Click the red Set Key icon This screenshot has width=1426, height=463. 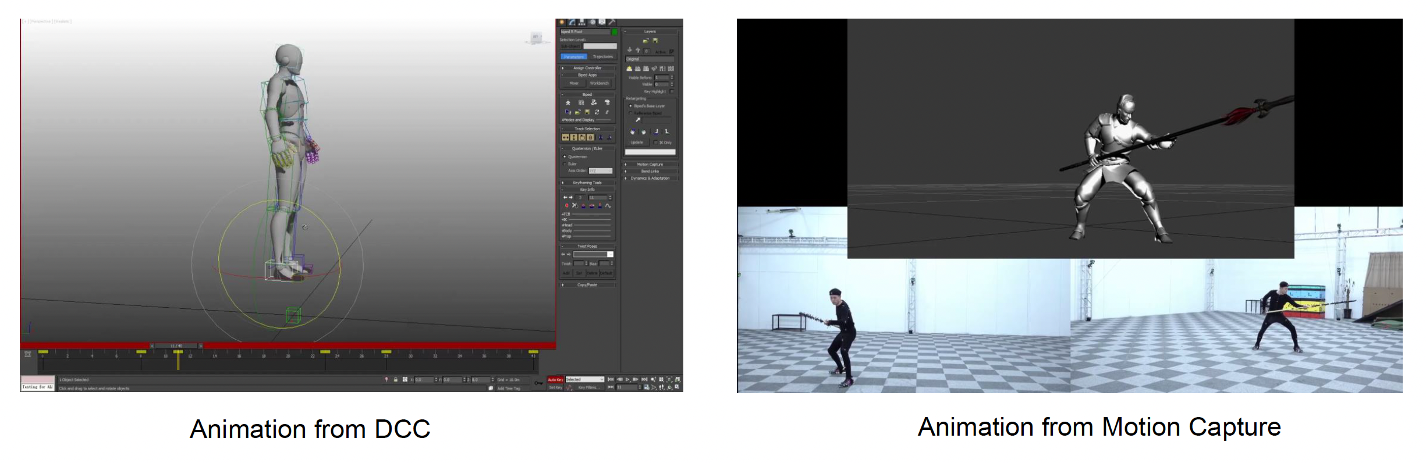click(x=566, y=206)
